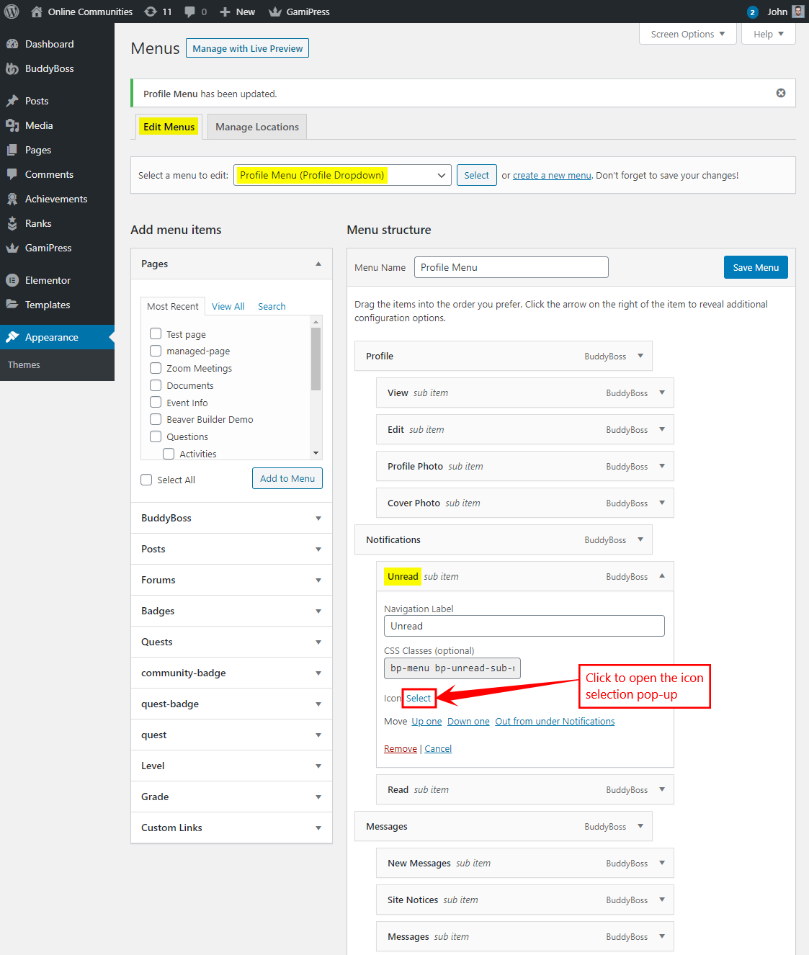This screenshot has width=809, height=955.
Task: Click John's user avatar in top right
Action: coord(797,12)
